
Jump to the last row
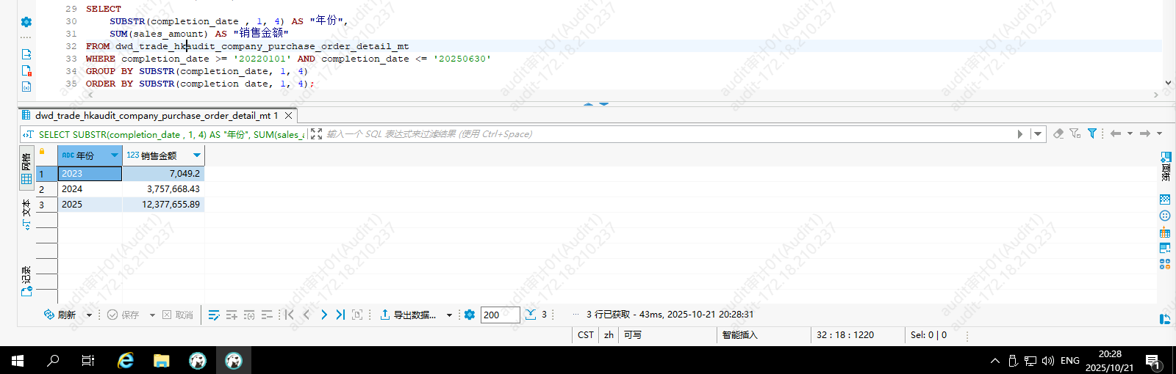(340, 315)
